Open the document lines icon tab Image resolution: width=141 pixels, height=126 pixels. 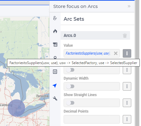click(x=55, y=72)
